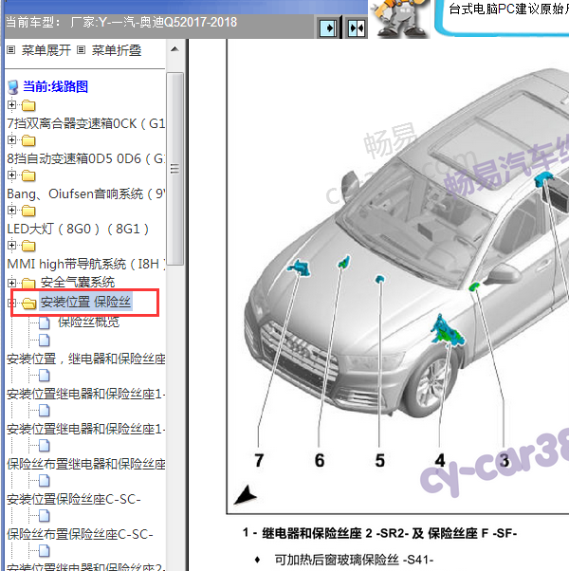Image resolution: width=569 pixels, height=571 pixels.
Task: Click document icon above first 安装位置继电器和保险丝座1-
Action: (x=44, y=376)
